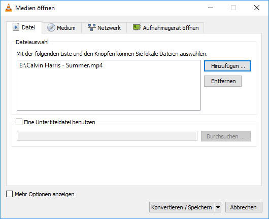The height and width of the screenshot is (219, 269).
Task: Click Entfernen to remove the file
Action: (x=223, y=81)
